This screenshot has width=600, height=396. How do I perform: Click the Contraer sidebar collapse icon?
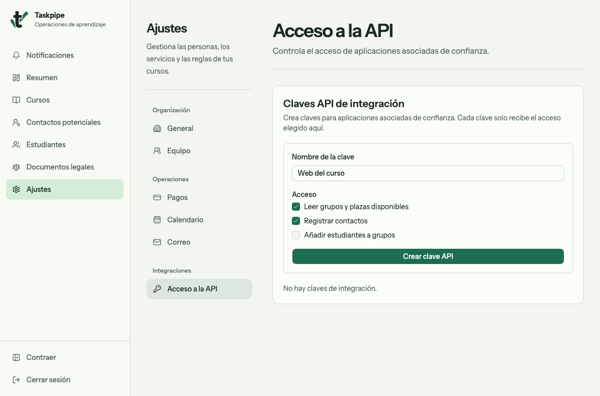click(x=16, y=357)
